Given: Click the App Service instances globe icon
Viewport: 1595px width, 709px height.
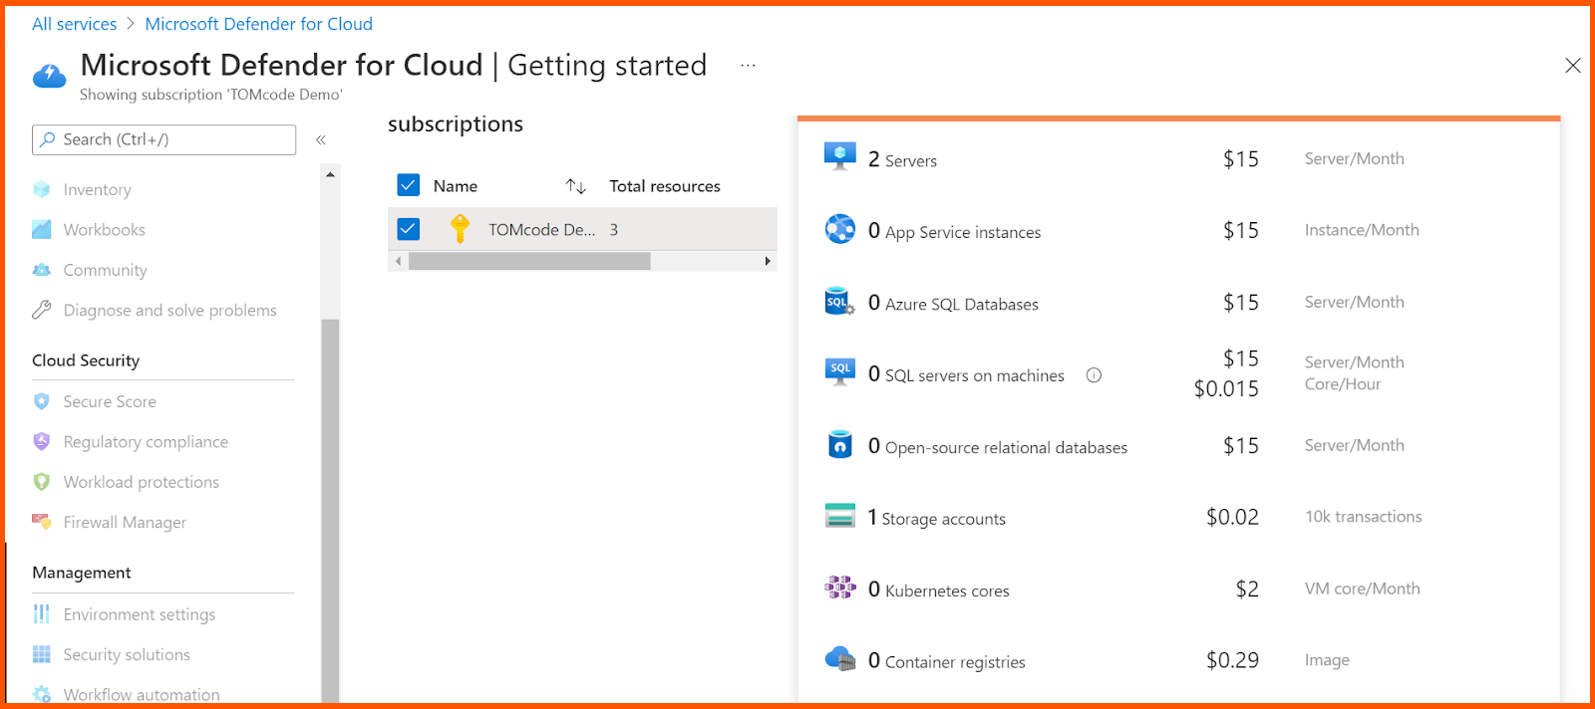Looking at the screenshot, I should [x=840, y=229].
